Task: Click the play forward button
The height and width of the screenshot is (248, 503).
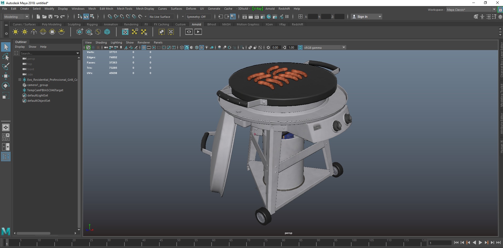Action: tap(480, 243)
